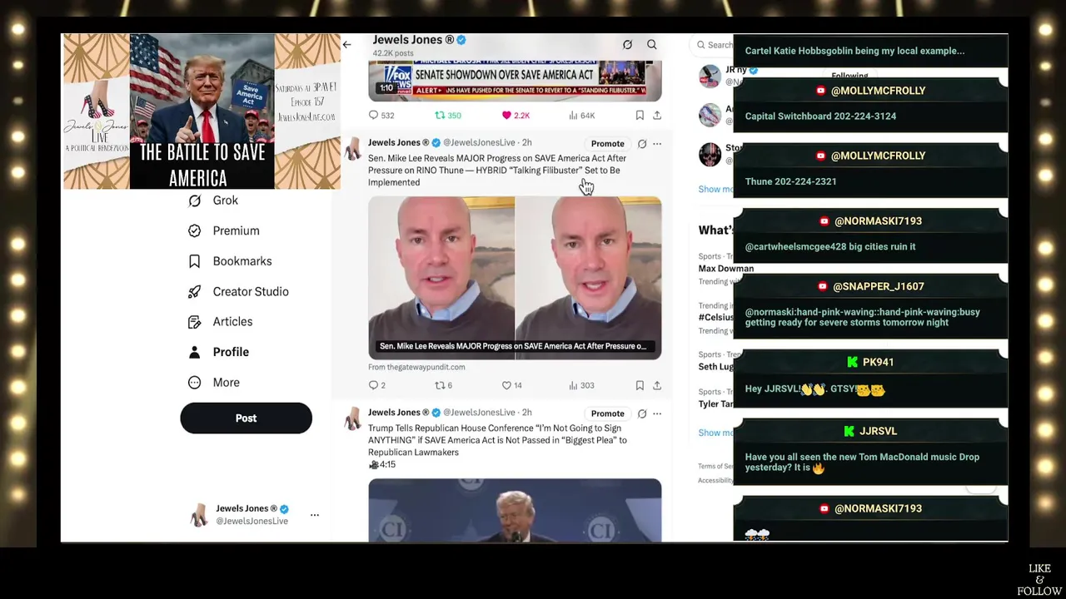The height and width of the screenshot is (599, 1066).
Task: Repost the Mike Lee post with 6 reposts
Action: click(444, 385)
